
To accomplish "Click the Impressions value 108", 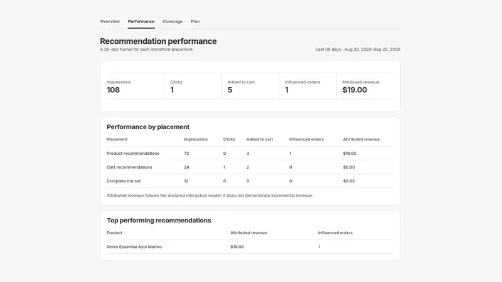I will tap(113, 90).
